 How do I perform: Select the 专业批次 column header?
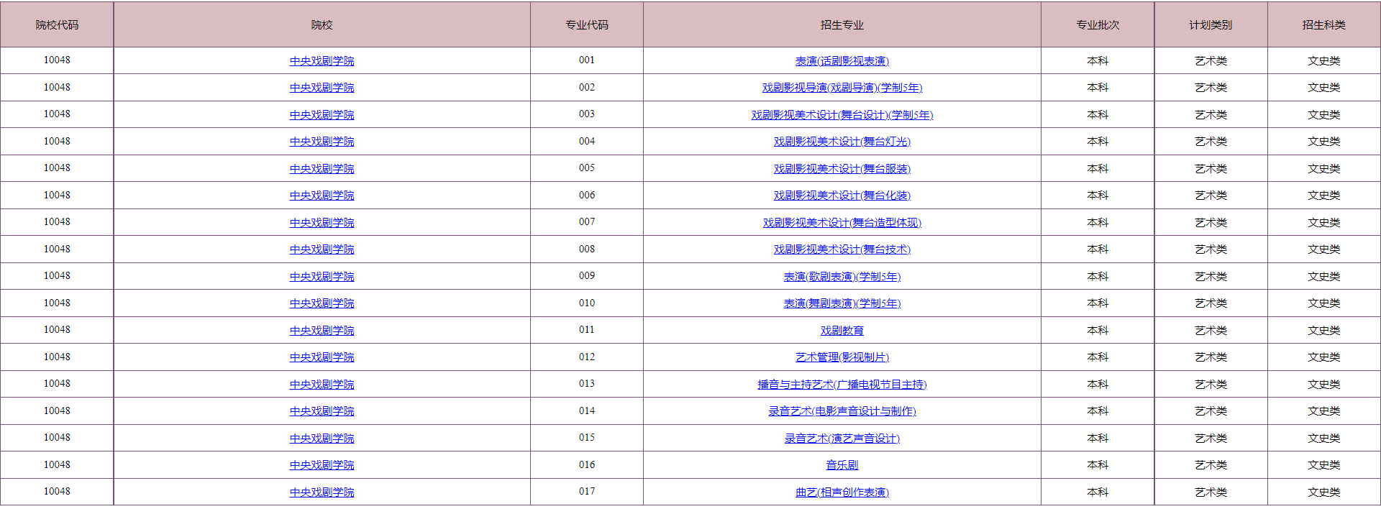1098,25
